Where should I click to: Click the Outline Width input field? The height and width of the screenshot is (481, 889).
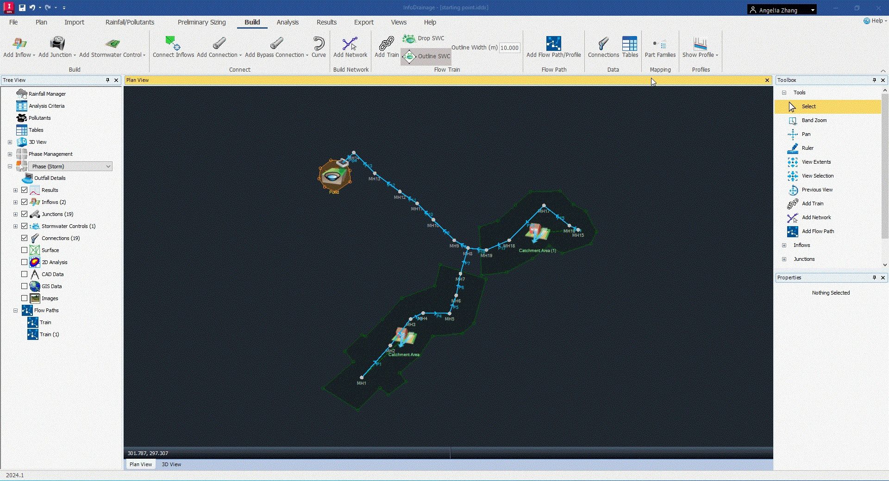(509, 48)
